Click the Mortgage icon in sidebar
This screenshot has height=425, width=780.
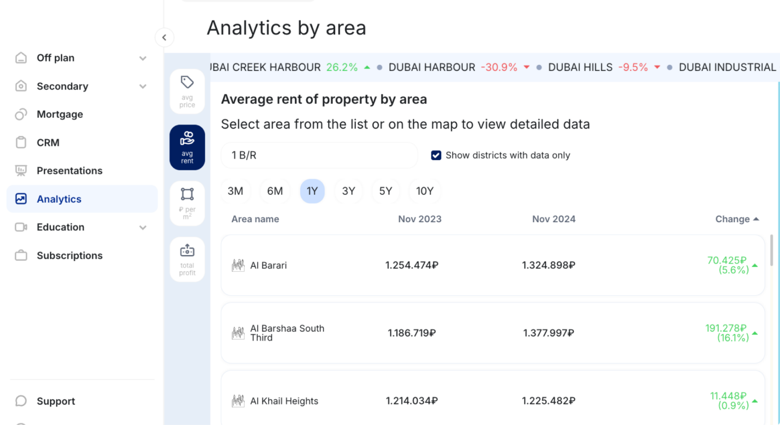click(x=20, y=114)
